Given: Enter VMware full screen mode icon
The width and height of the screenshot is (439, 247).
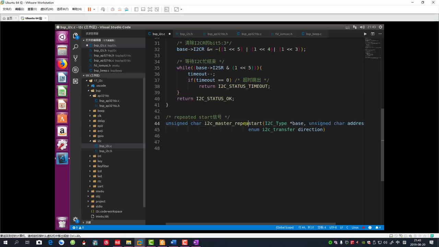Looking at the screenshot, I should click(x=150, y=9).
